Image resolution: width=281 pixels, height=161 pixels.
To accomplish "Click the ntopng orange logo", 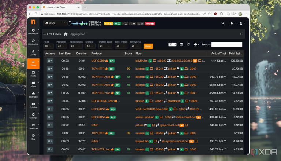I will click(x=33, y=22).
